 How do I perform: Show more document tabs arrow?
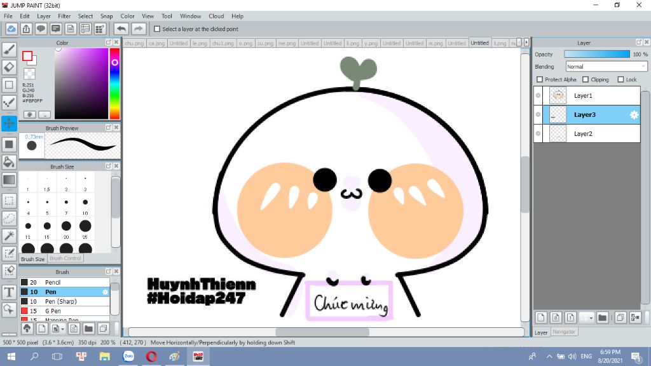coord(526,43)
